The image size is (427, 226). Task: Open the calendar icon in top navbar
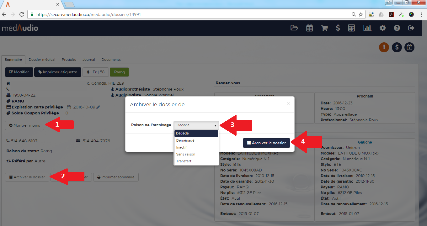click(x=309, y=28)
